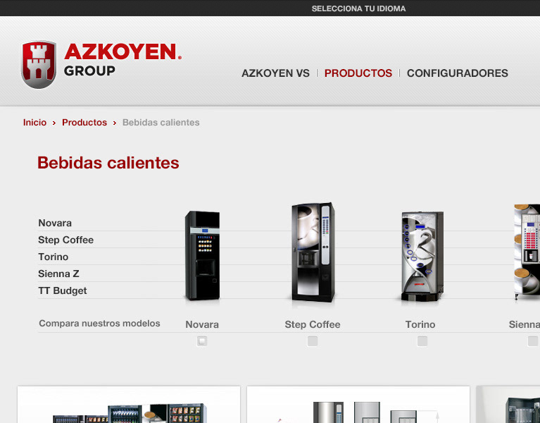Click the Sienna machine image at right
The height and width of the screenshot is (423, 540).
527,252
